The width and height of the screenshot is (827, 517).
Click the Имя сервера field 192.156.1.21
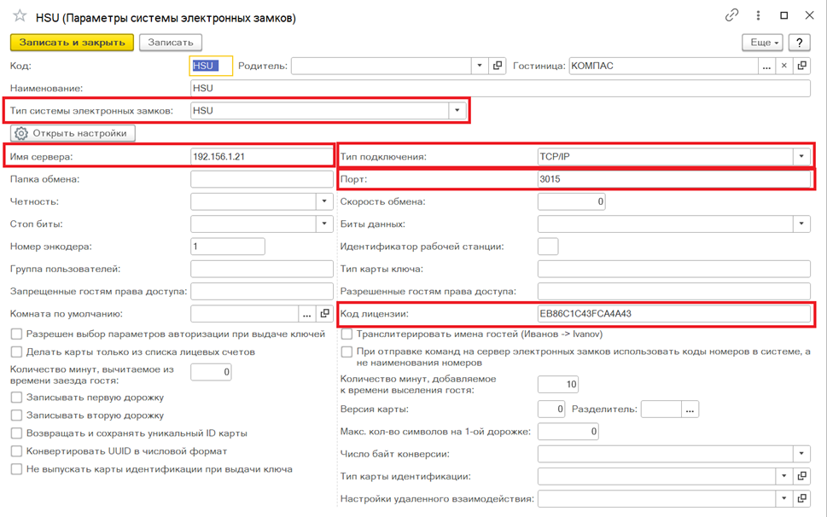point(262,156)
